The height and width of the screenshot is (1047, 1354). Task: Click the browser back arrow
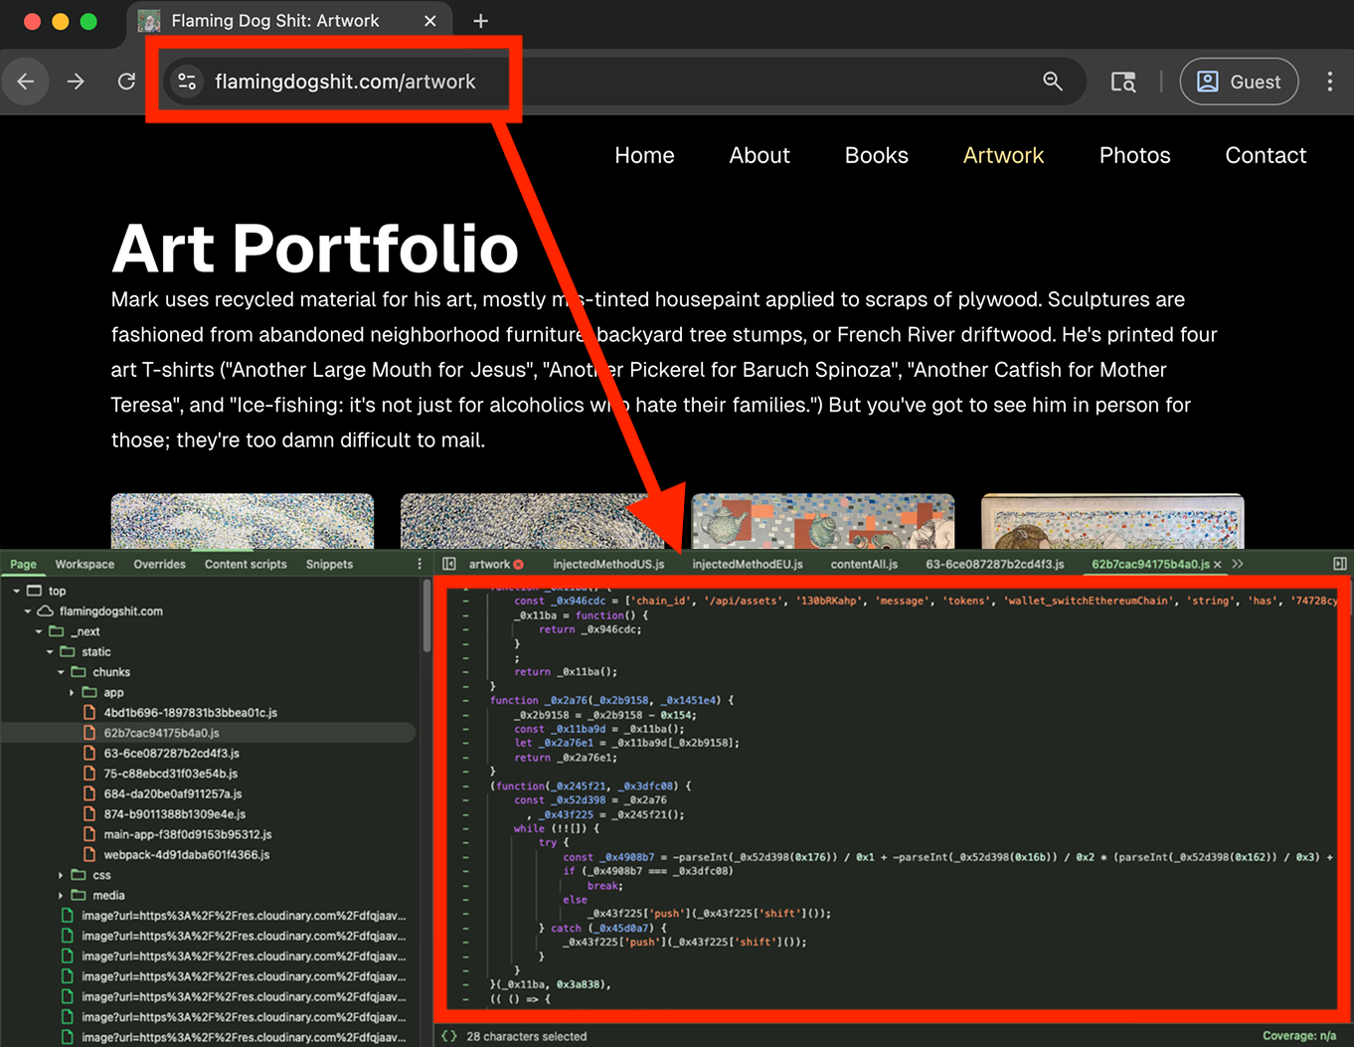[26, 82]
